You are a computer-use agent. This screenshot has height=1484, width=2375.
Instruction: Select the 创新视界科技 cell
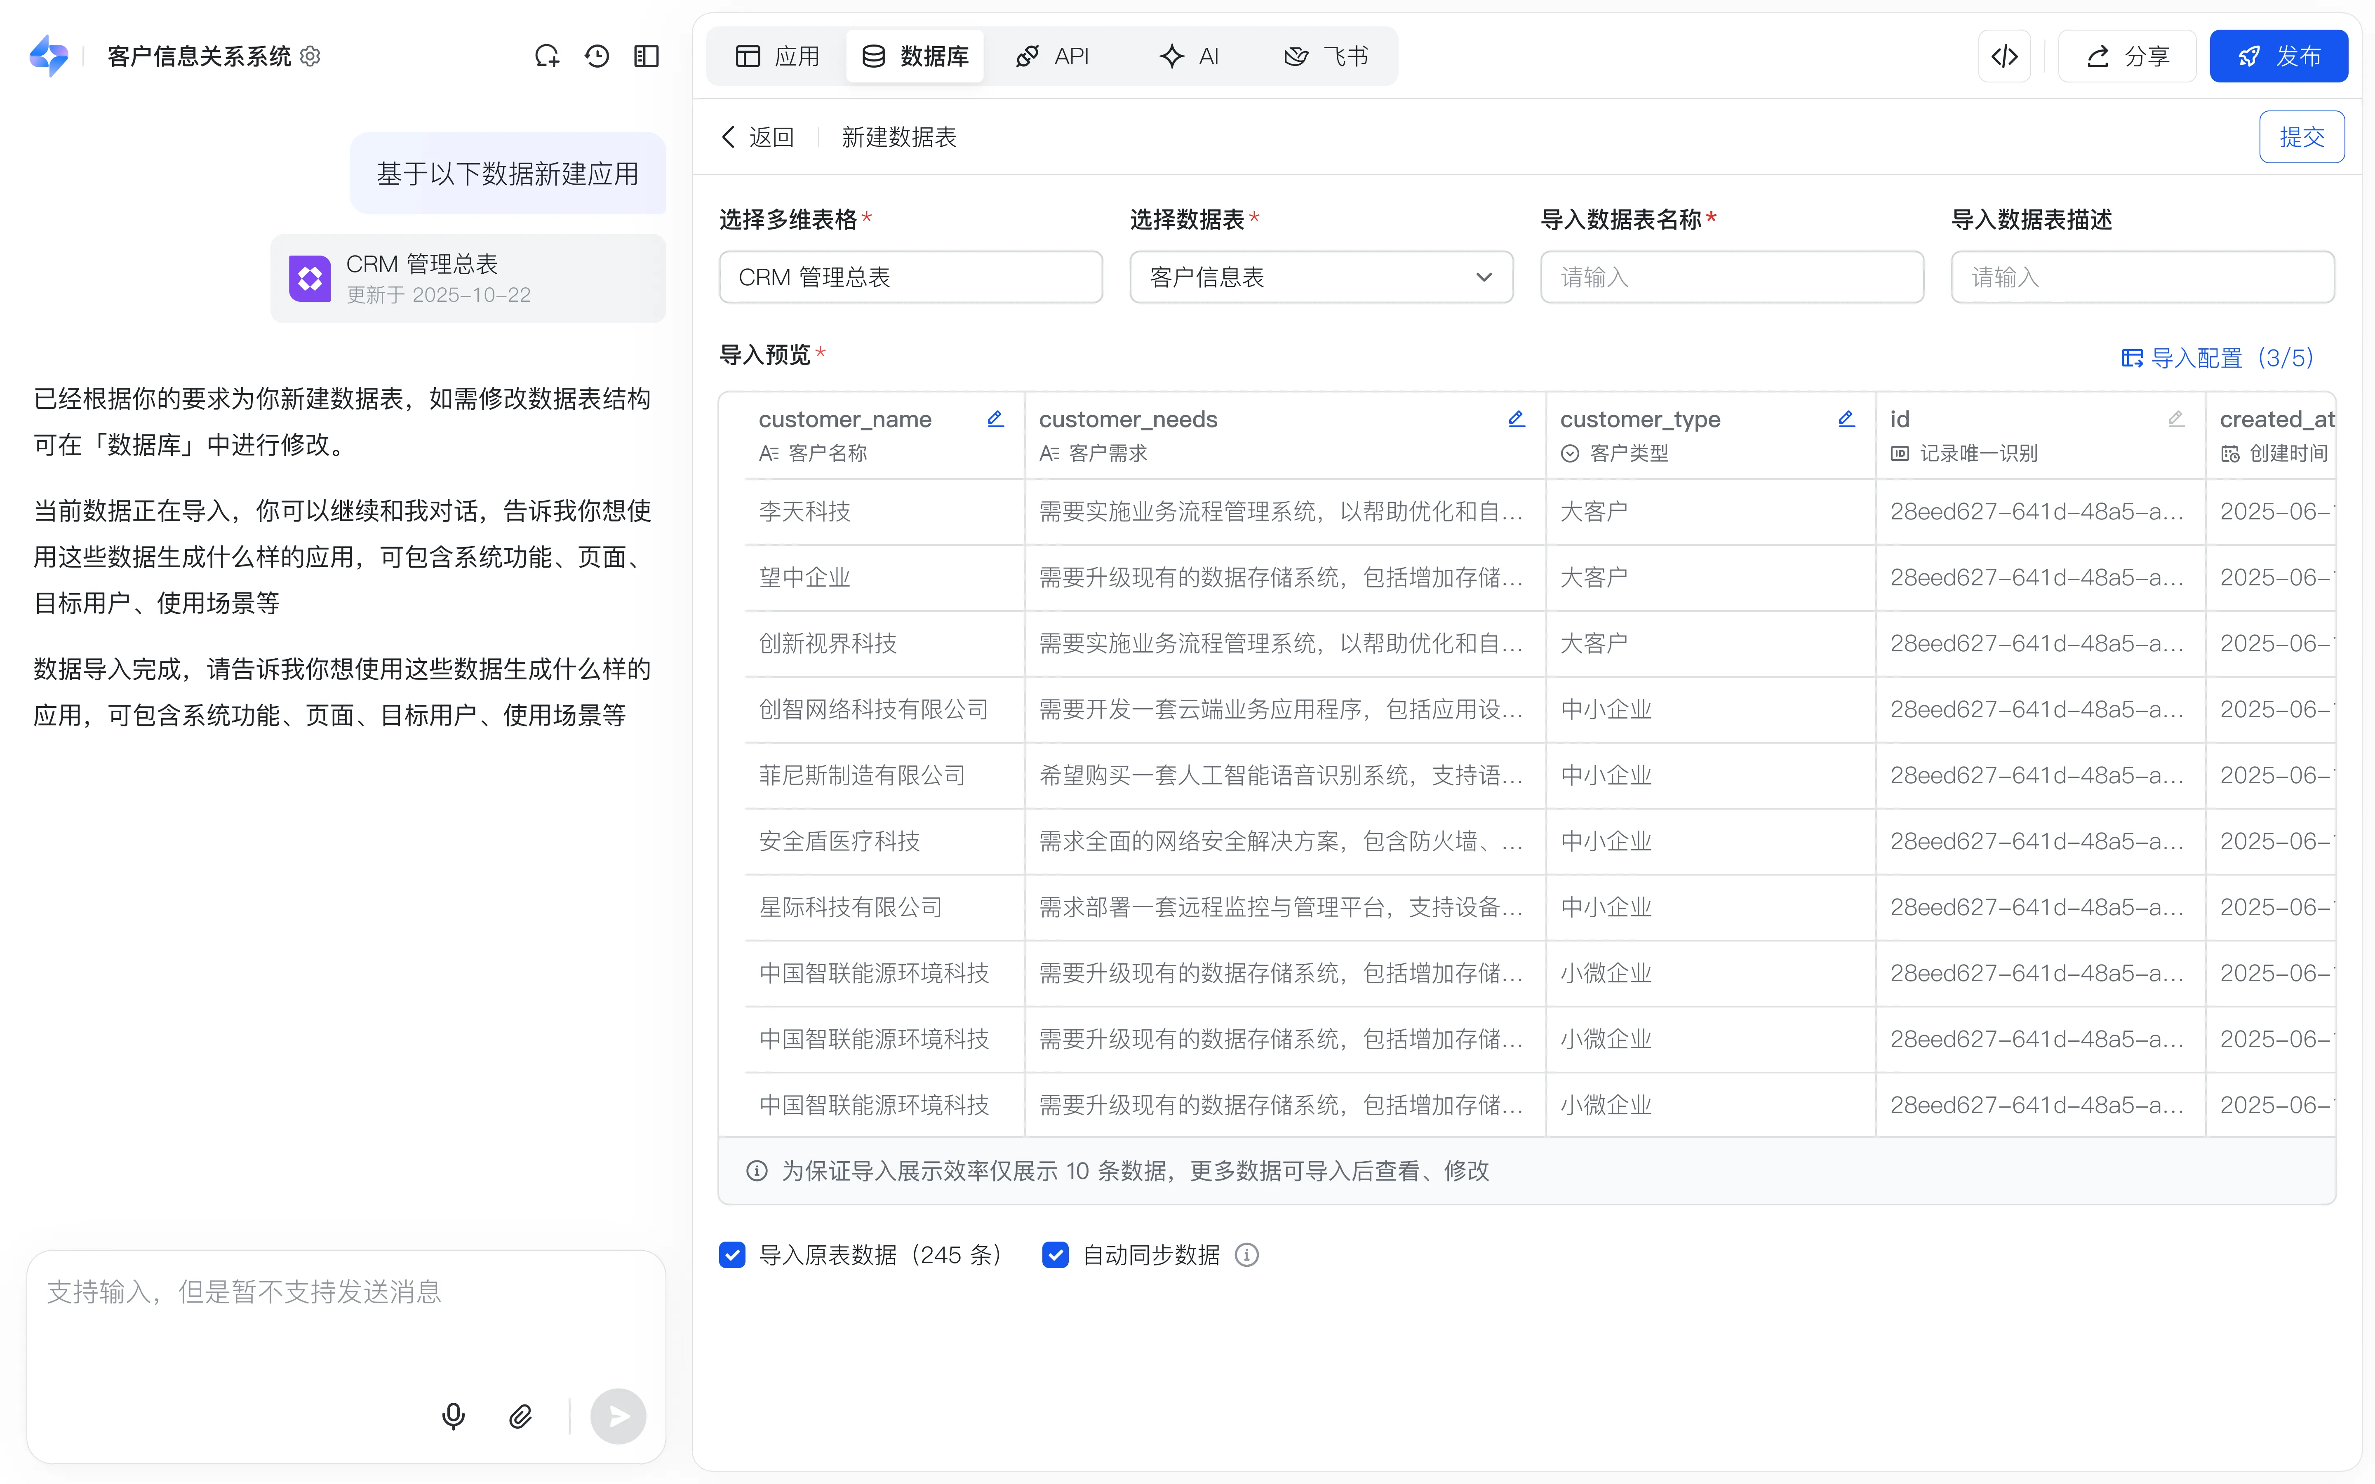click(884, 643)
